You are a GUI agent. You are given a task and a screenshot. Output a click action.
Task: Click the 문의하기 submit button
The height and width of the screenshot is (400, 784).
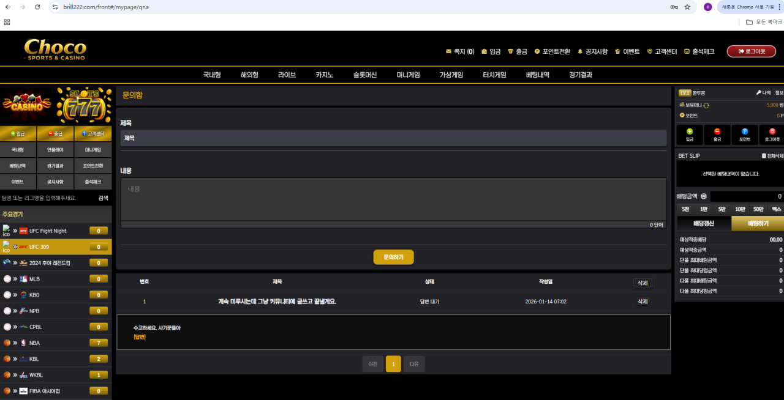tap(393, 257)
